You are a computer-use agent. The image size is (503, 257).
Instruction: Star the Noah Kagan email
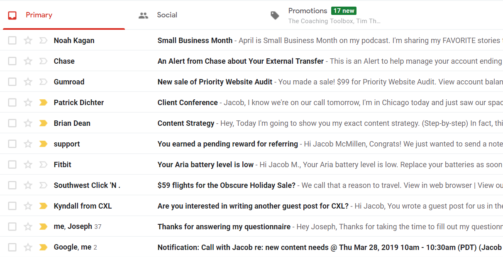(28, 41)
